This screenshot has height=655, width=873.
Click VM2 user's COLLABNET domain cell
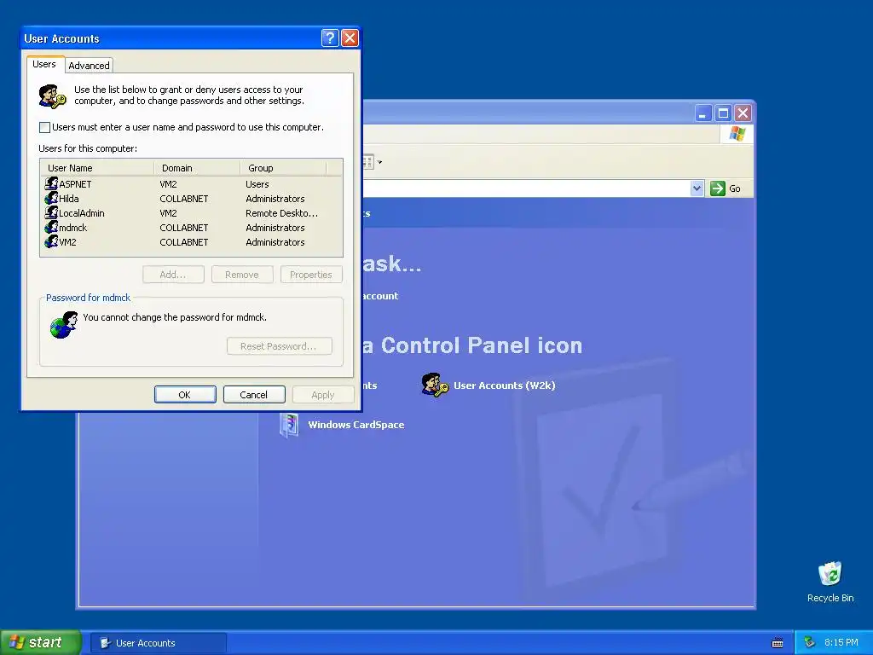[x=184, y=242]
